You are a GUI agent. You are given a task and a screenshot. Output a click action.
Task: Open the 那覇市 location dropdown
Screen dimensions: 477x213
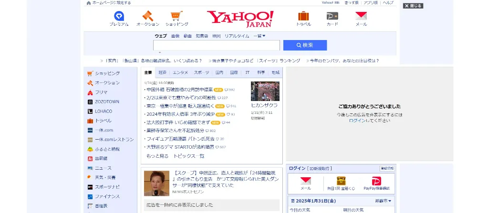383,201
